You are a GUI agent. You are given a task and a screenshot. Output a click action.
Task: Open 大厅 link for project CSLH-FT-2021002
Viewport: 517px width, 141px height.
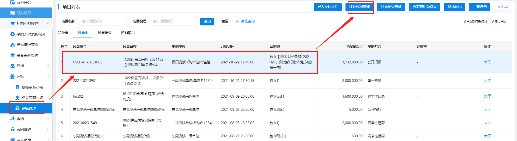click(x=487, y=62)
